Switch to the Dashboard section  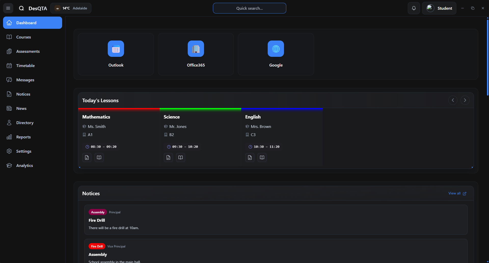coord(26,23)
